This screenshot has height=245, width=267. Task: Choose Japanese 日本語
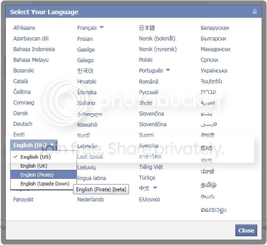tap(147, 28)
